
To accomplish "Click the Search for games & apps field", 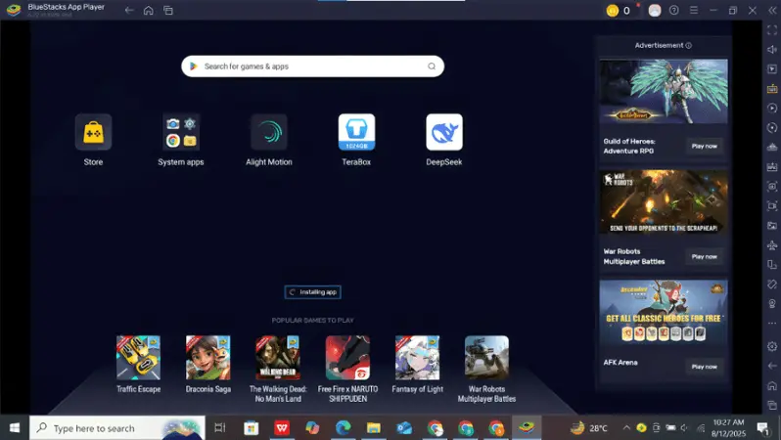I will click(x=313, y=66).
